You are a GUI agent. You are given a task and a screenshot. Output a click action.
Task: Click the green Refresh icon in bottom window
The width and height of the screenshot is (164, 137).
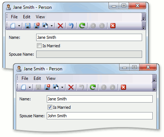93,87
